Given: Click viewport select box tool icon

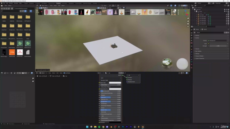Looking at the screenshot, I should 40,8.
